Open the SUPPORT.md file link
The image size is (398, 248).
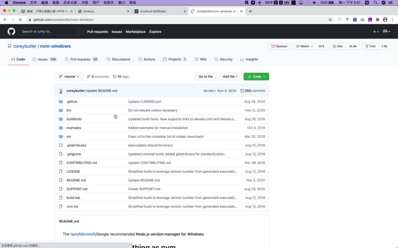coord(77,189)
